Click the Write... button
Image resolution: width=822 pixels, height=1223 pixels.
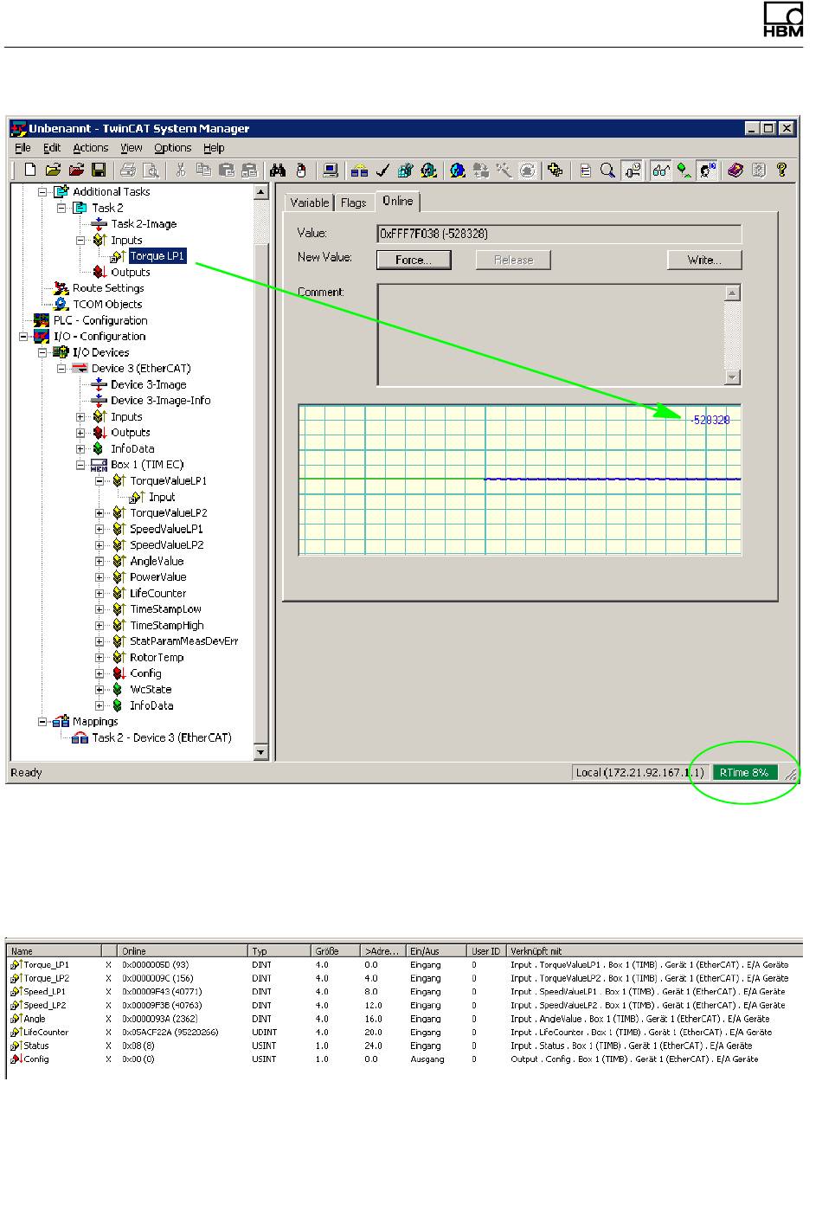704,260
